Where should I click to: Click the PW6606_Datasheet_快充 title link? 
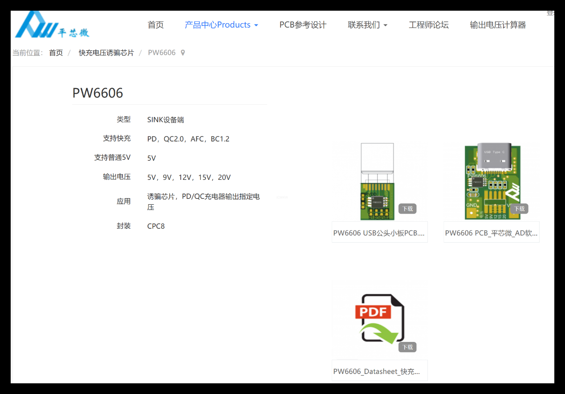[x=377, y=371]
